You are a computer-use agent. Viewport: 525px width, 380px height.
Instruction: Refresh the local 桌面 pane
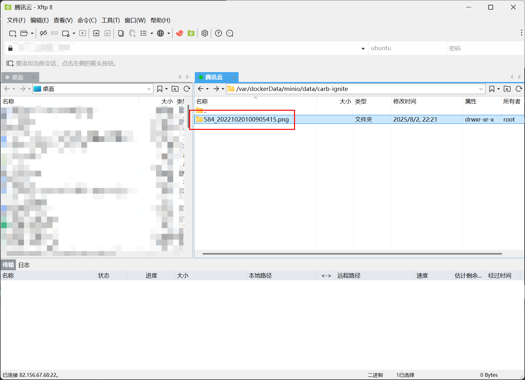pyautogui.click(x=187, y=89)
